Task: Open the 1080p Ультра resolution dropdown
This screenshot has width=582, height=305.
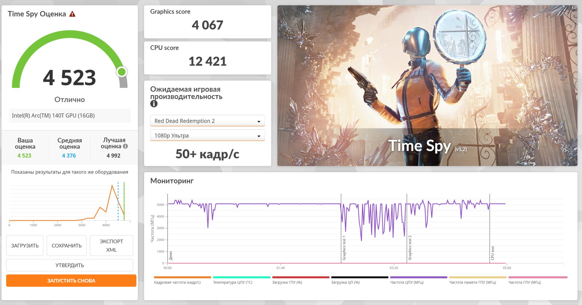Action: pos(207,135)
